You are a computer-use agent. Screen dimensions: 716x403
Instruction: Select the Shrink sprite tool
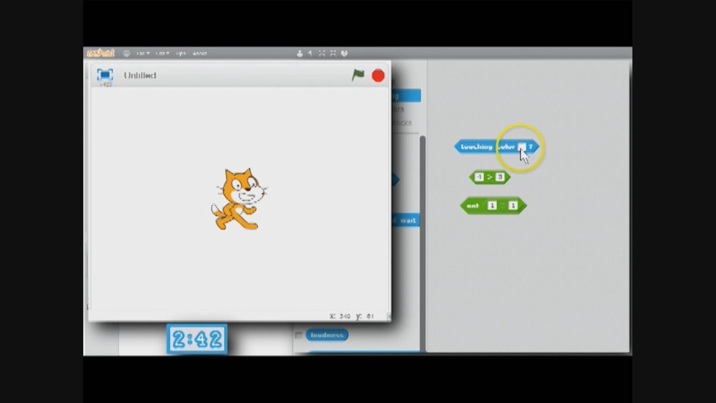(333, 53)
